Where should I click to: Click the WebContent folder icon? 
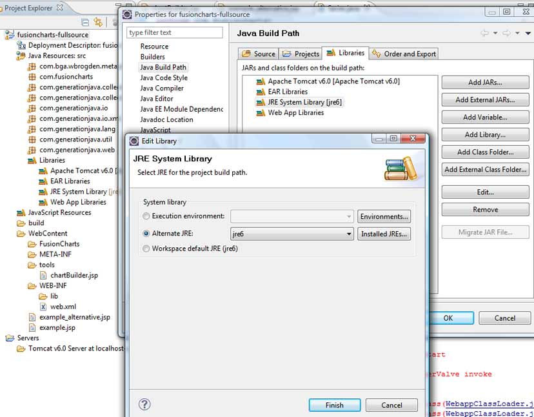tap(21, 234)
